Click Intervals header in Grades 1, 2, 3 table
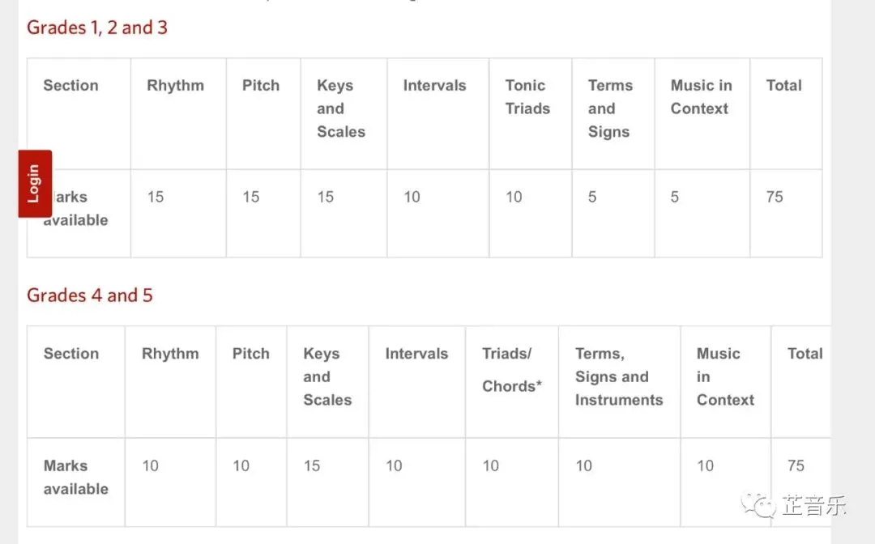Screen dimensions: 875x544 434,86
